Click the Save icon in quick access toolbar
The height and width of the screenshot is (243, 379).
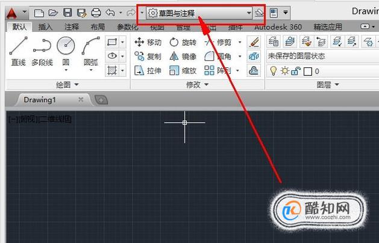(x=67, y=13)
